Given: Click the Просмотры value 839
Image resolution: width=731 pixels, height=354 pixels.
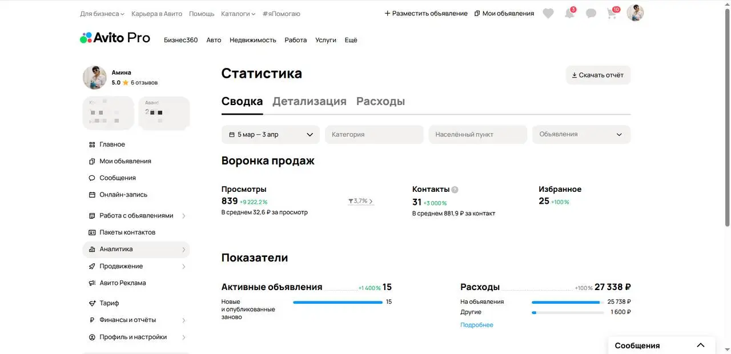Looking at the screenshot, I should coord(230,201).
